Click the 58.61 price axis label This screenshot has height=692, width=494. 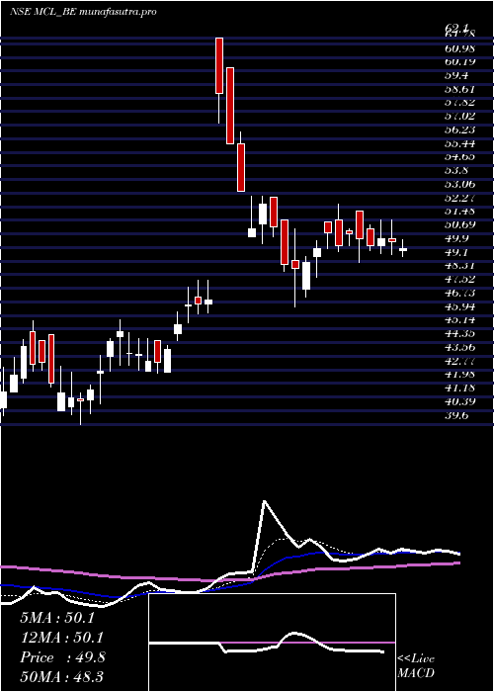459,89
